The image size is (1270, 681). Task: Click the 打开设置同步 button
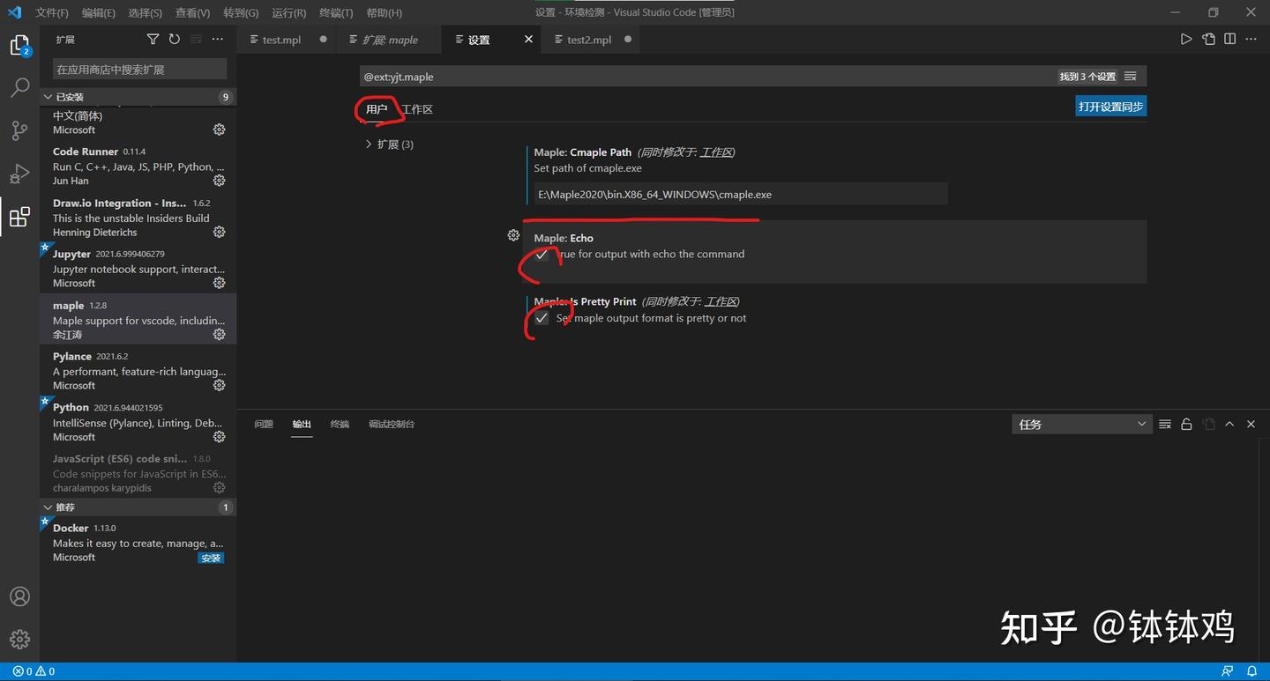click(x=1110, y=104)
